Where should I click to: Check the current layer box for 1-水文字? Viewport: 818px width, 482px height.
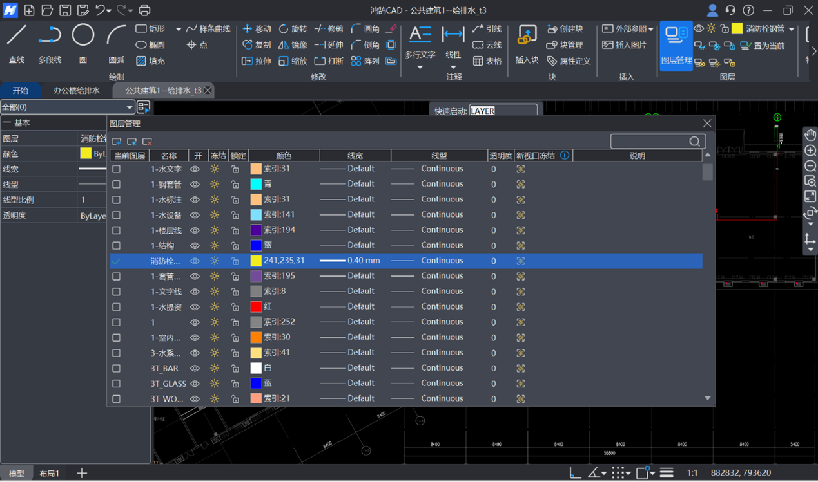117,169
